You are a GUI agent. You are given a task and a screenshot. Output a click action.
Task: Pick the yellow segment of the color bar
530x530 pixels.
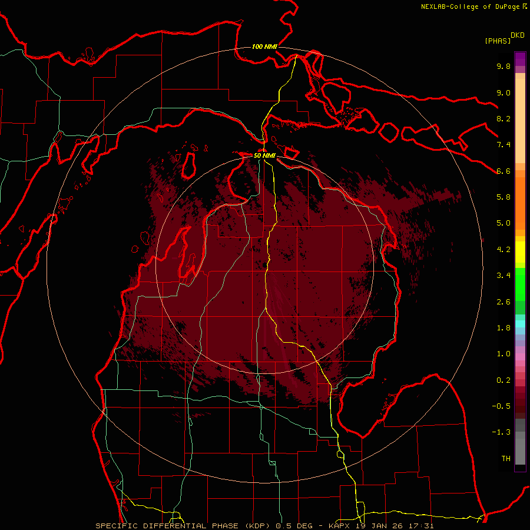pos(520,252)
